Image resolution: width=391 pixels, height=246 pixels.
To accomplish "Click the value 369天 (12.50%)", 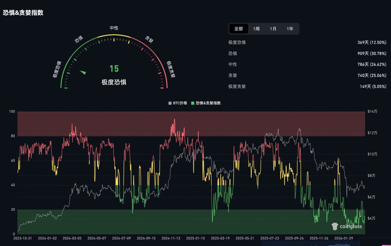I will 372,42.
